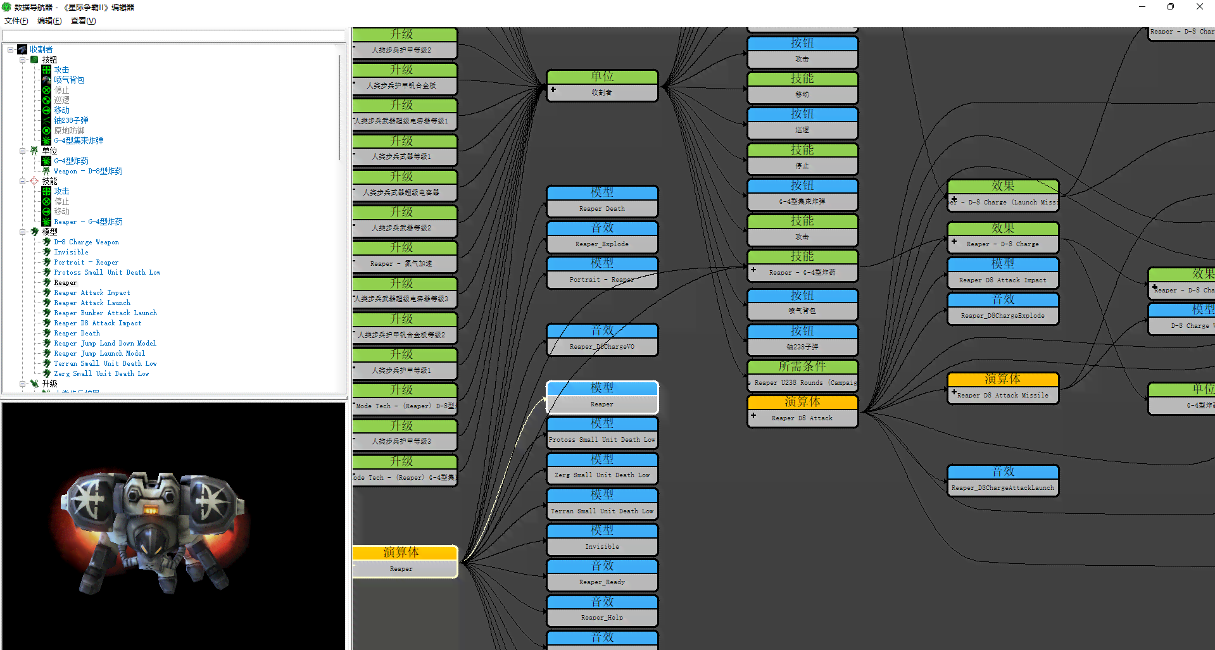Image resolution: width=1215 pixels, height=650 pixels.
Task: Click the tree panel vertical scrollbar
Action: [x=340, y=108]
